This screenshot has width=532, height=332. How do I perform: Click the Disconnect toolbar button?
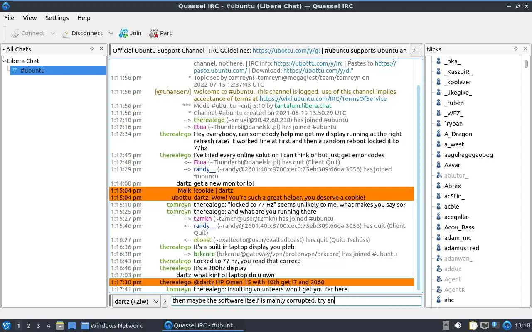point(82,33)
